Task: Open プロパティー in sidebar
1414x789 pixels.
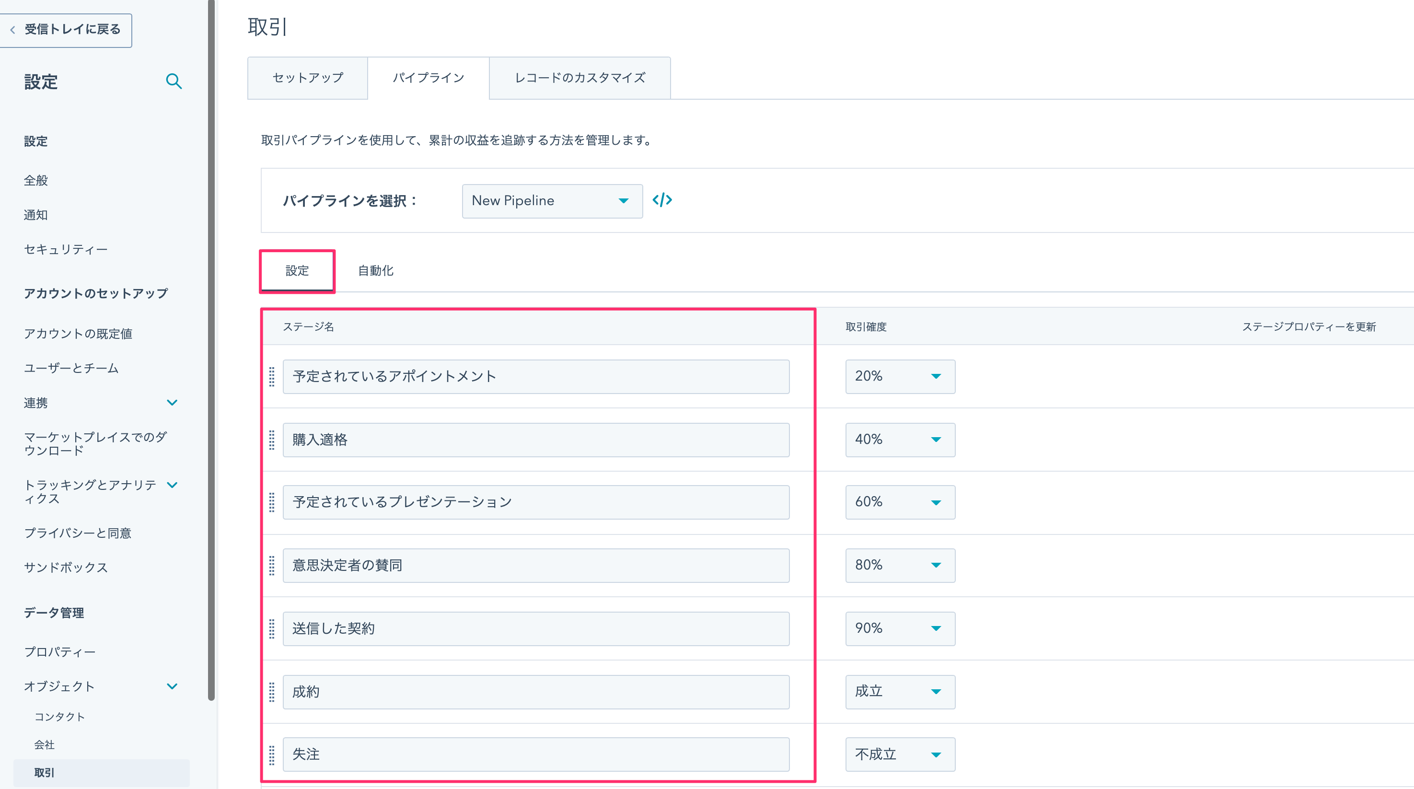Action: click(60, 652)
